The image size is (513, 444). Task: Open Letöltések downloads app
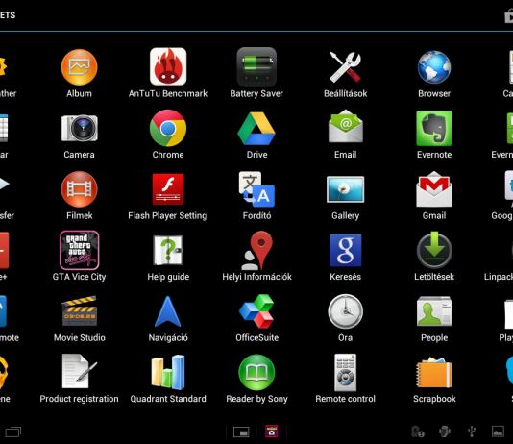coord(434,250)
